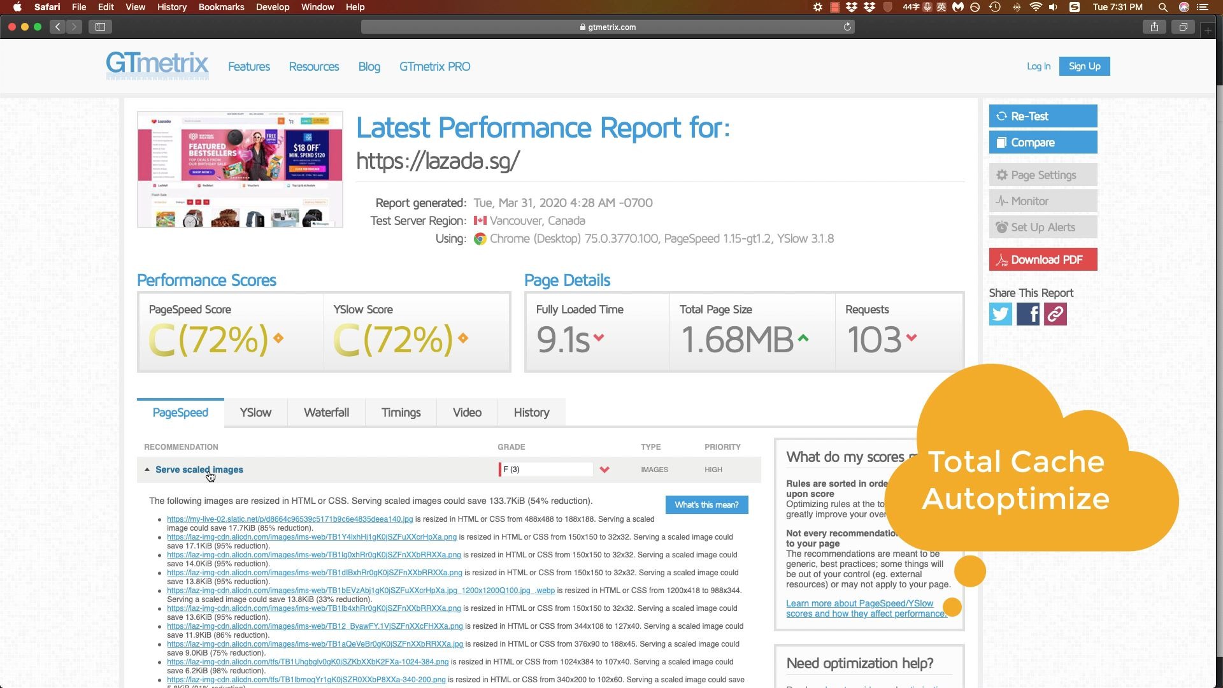This screenshot has height=688, width=1223.
Task: Click first Dropbox menu bar icon
Action: [852, 7]
